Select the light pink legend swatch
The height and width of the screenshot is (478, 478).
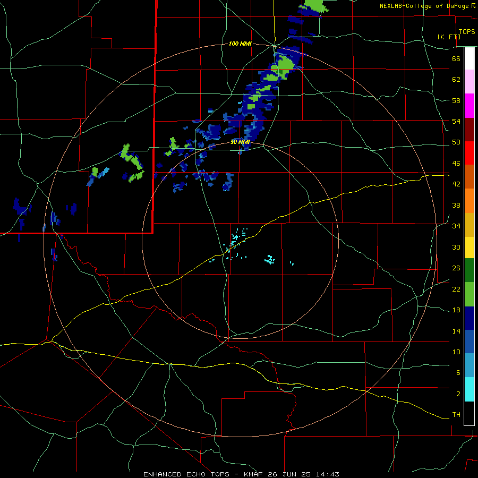pyautogui.click(x=469, y=82)
